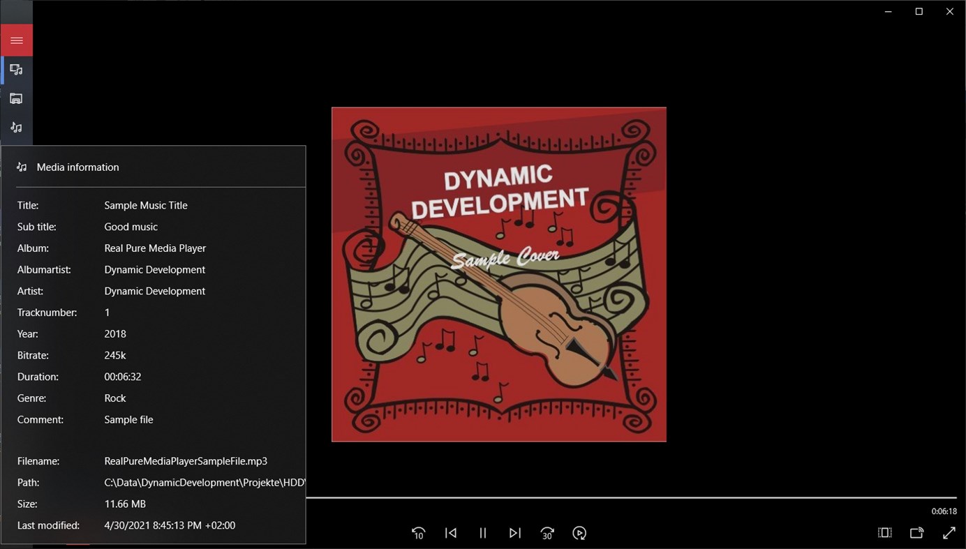Open the playlist view icon

click(x=17, y=69)
